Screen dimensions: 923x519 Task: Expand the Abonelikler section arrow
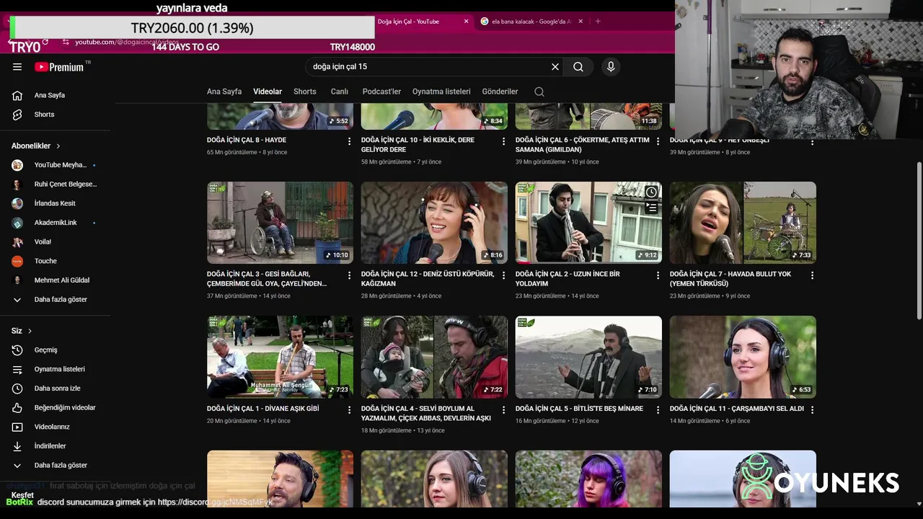pos(58,146)
